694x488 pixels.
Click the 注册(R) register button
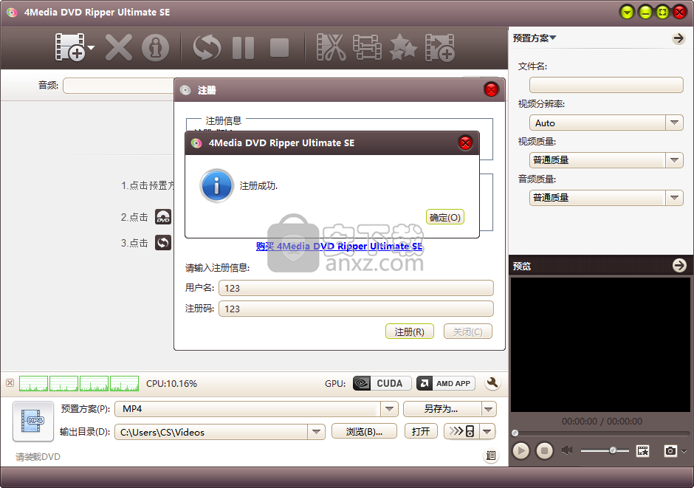pos(410,331)
